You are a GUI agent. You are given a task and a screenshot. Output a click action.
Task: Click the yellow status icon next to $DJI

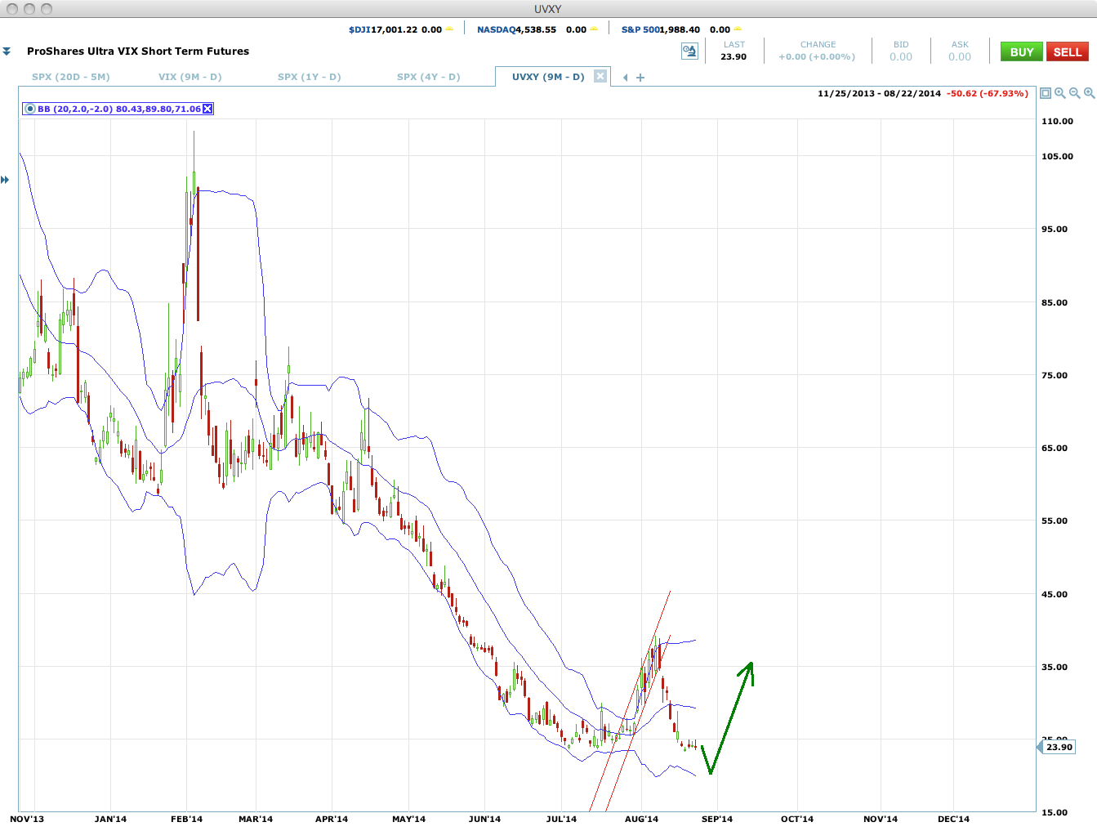pyautogui.click(x=449, y=29)
